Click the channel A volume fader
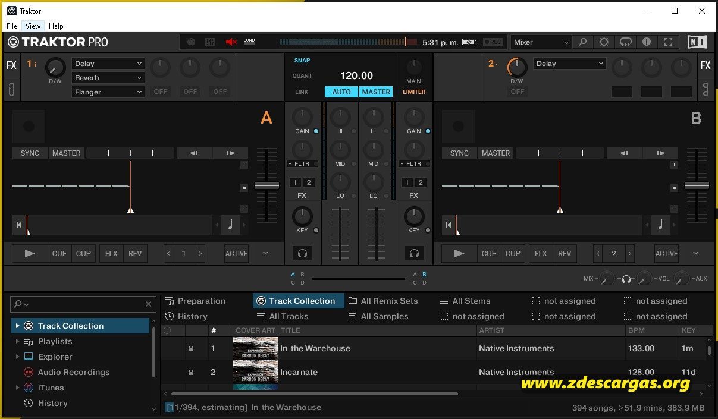 click(x=340, y=234)
